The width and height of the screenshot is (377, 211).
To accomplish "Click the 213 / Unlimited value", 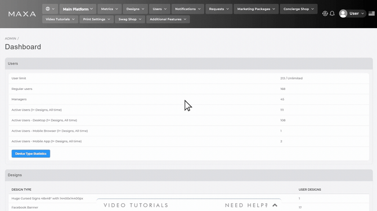I will 291,78.
